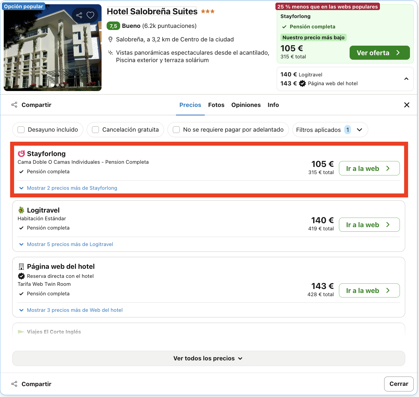419x397 pixels.
Task: Click the hotel photo thumbnail
Action: [53, 48]
